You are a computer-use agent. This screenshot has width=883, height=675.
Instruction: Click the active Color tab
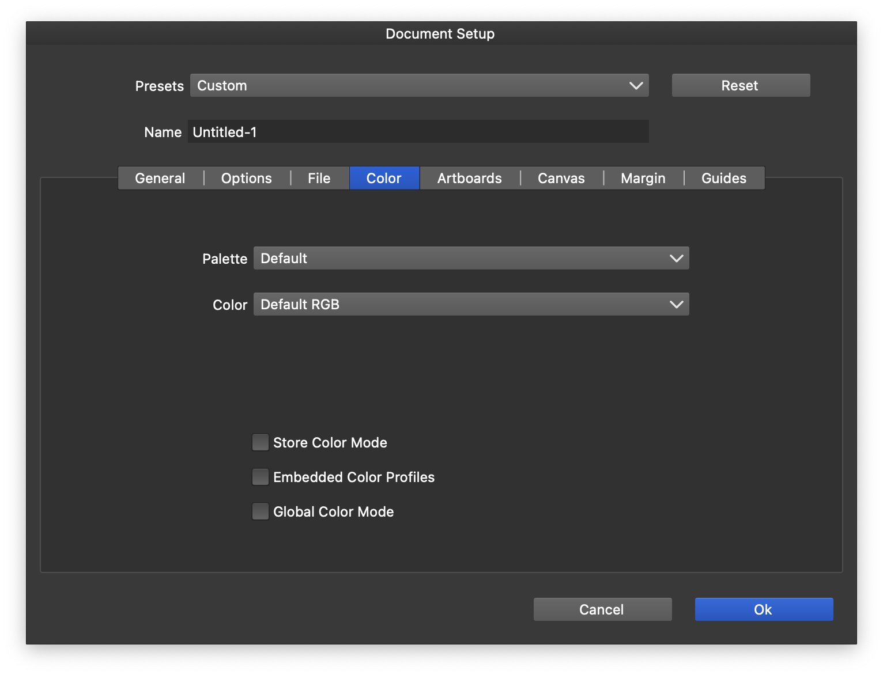[x=384, y=179]
